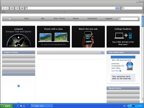Click Get a 60-day free trial link
The image size is (144, 108).
click(x=121, y=60)
